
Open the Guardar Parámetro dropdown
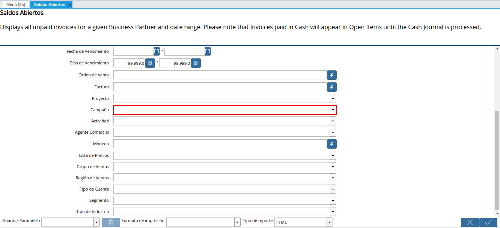point(96,222)
